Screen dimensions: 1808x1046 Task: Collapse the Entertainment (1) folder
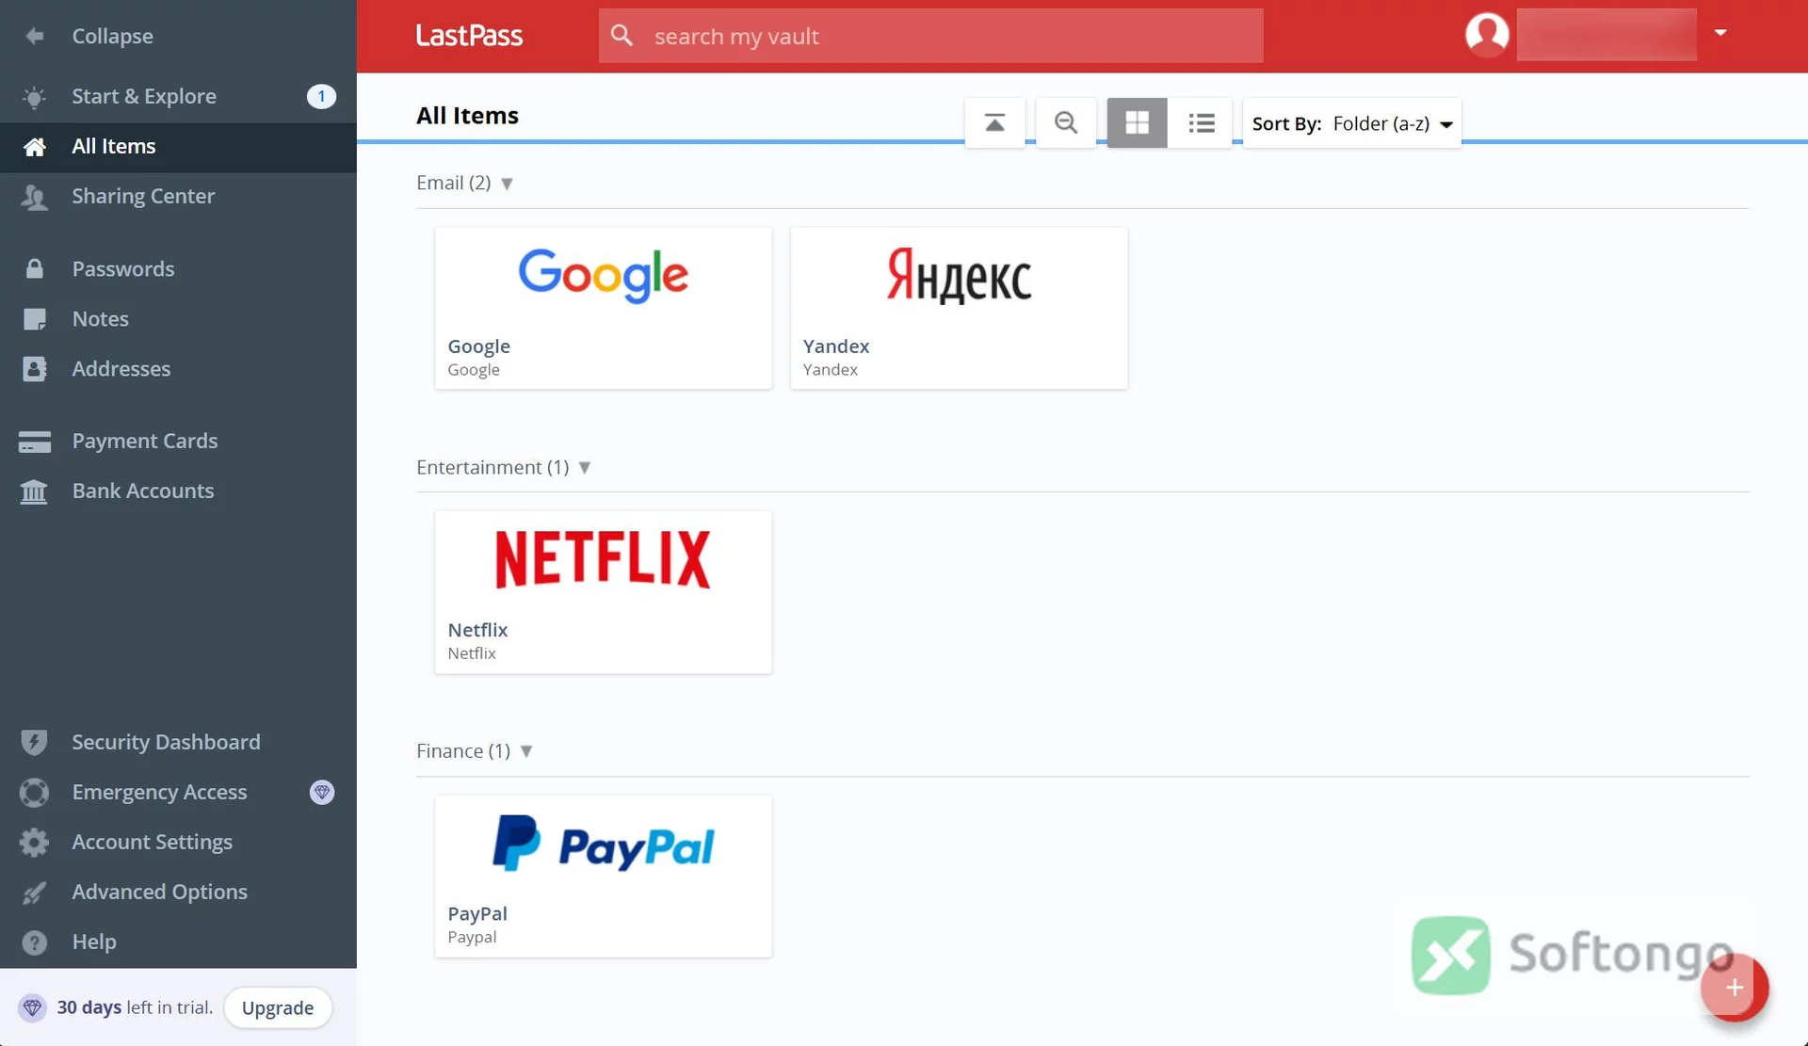(585, 468)
